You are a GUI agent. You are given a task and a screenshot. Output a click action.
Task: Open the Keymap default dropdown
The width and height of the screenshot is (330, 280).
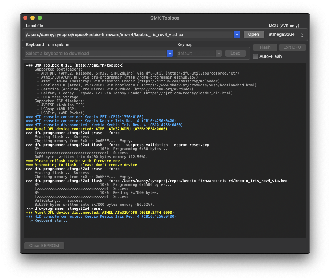point(199,53)
